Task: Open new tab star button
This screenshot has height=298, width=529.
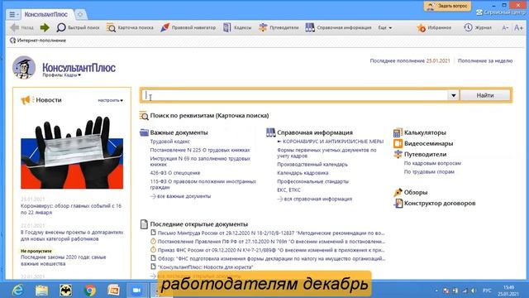Action: click(x=80, y=15)
